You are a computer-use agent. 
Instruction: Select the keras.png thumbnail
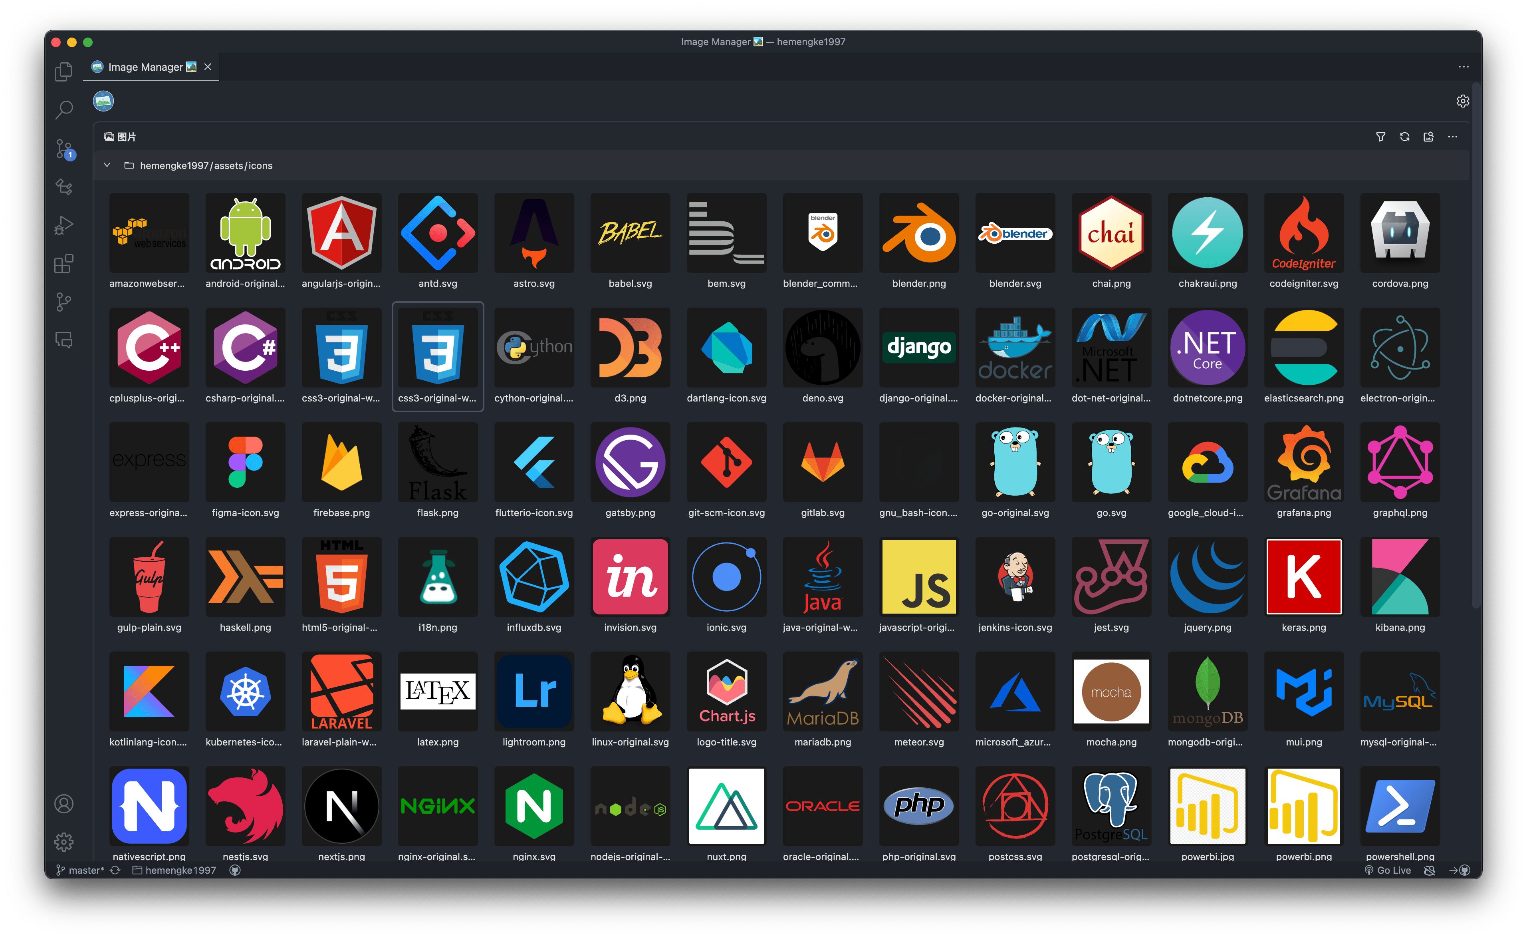(x=1303, y=577)
